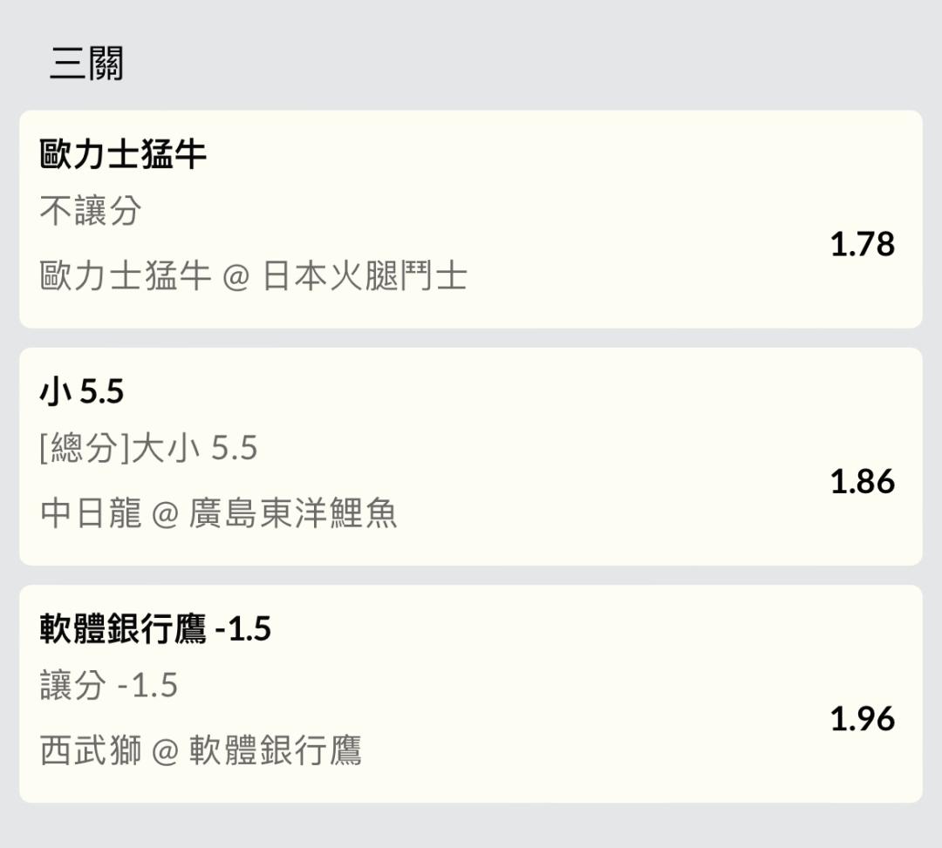Click the 不讓分 bet type label
The height and width of the screenshot is (848, 942).
click(91, 211)
